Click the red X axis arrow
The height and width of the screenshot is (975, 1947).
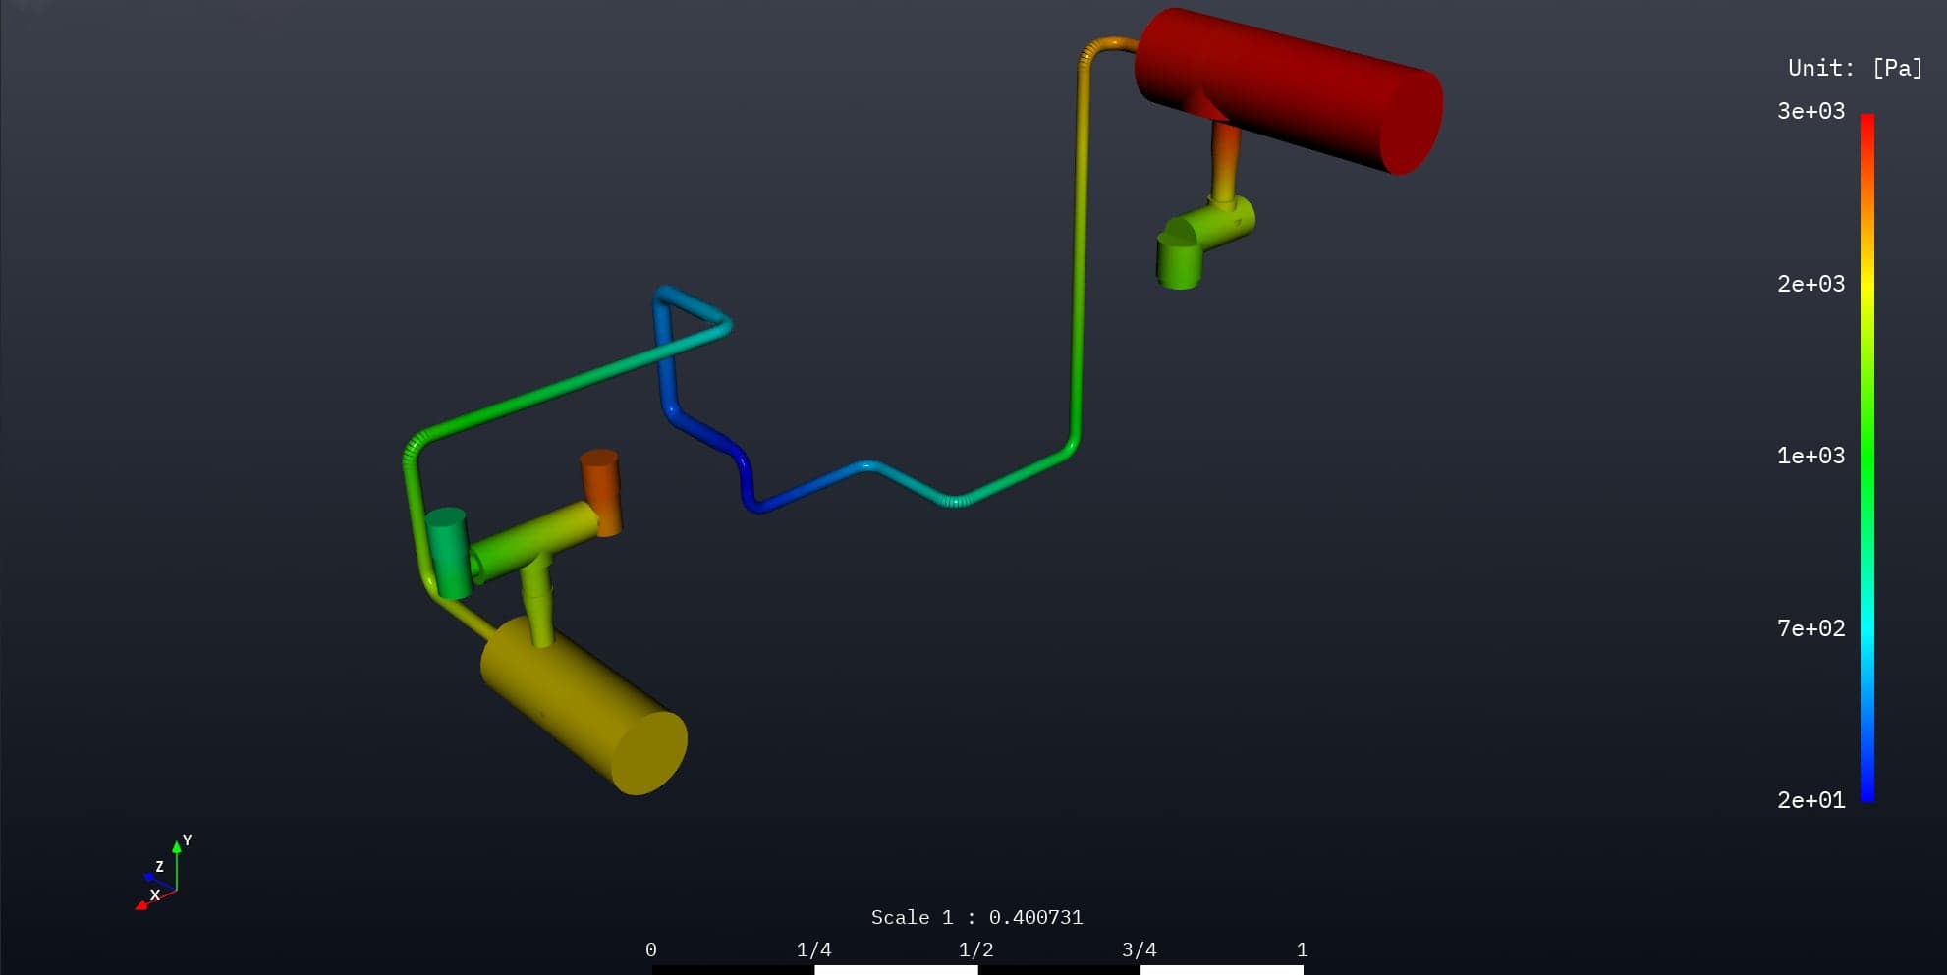coord(140,904)
